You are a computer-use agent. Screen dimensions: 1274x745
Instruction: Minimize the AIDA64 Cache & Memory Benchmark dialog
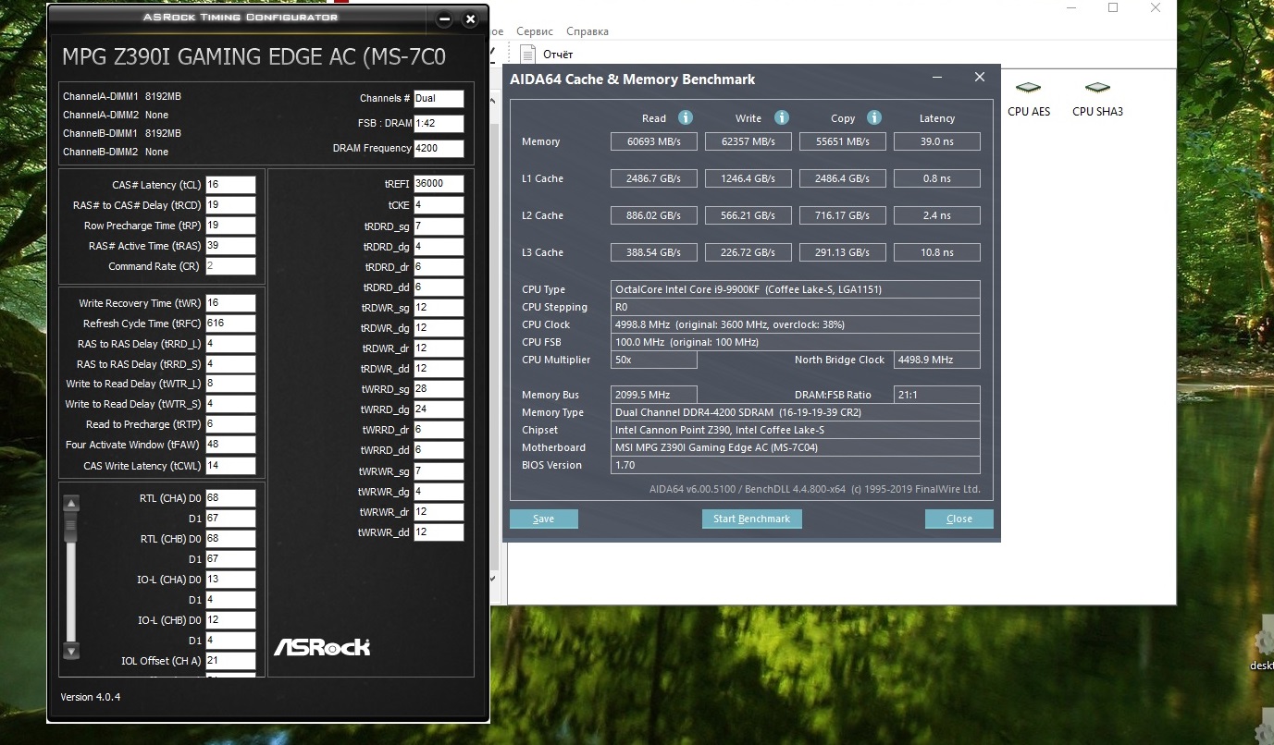[x=937, y=79]
